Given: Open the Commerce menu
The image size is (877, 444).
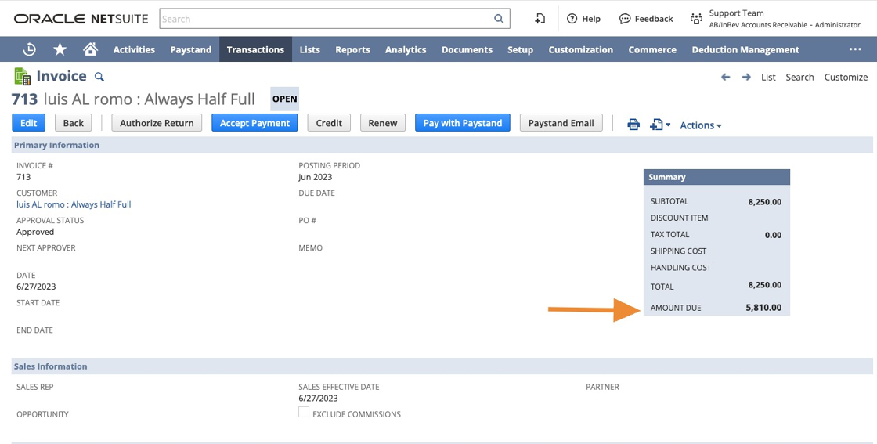Looking at the screenshot, I should coord(652,50).
